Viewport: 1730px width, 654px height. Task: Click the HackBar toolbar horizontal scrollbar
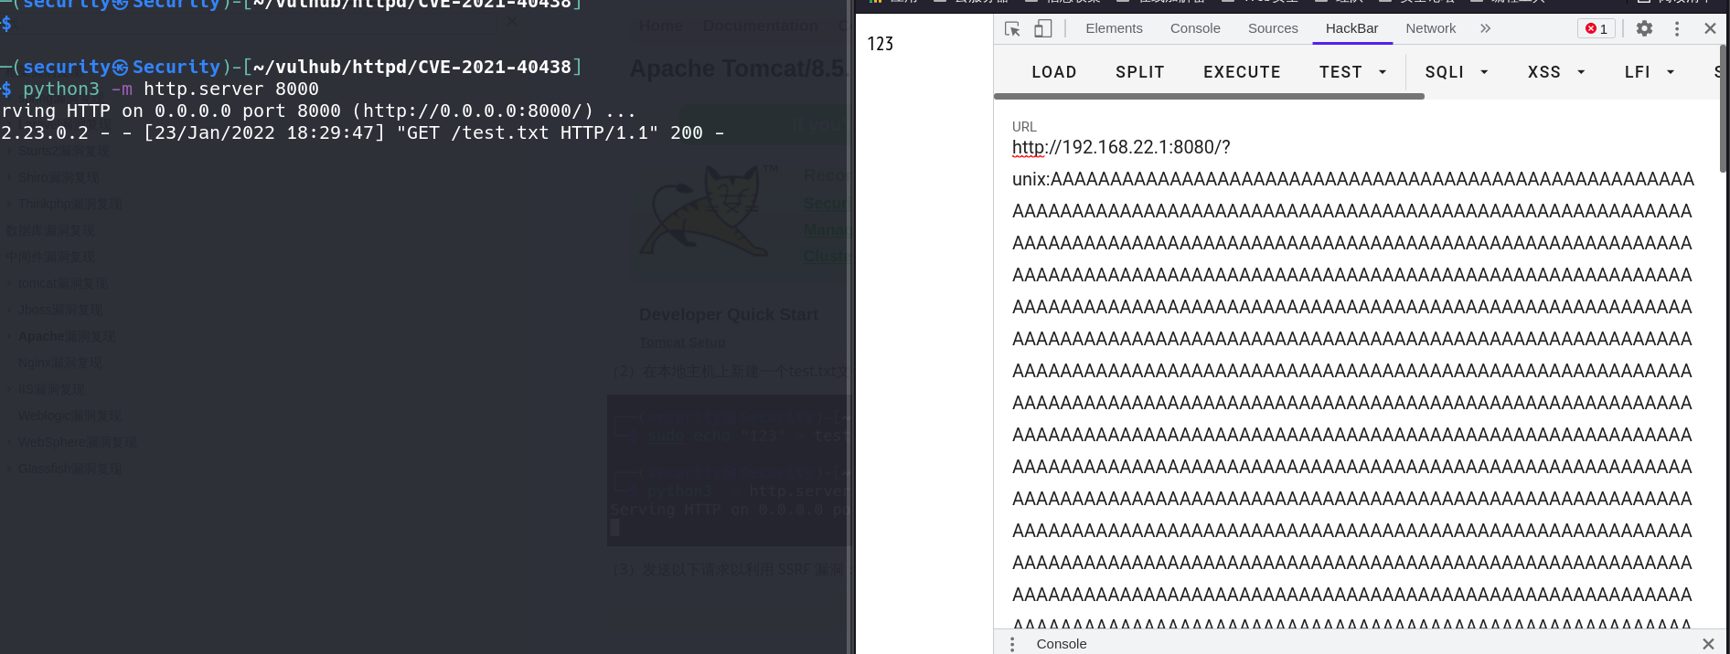1209,96
